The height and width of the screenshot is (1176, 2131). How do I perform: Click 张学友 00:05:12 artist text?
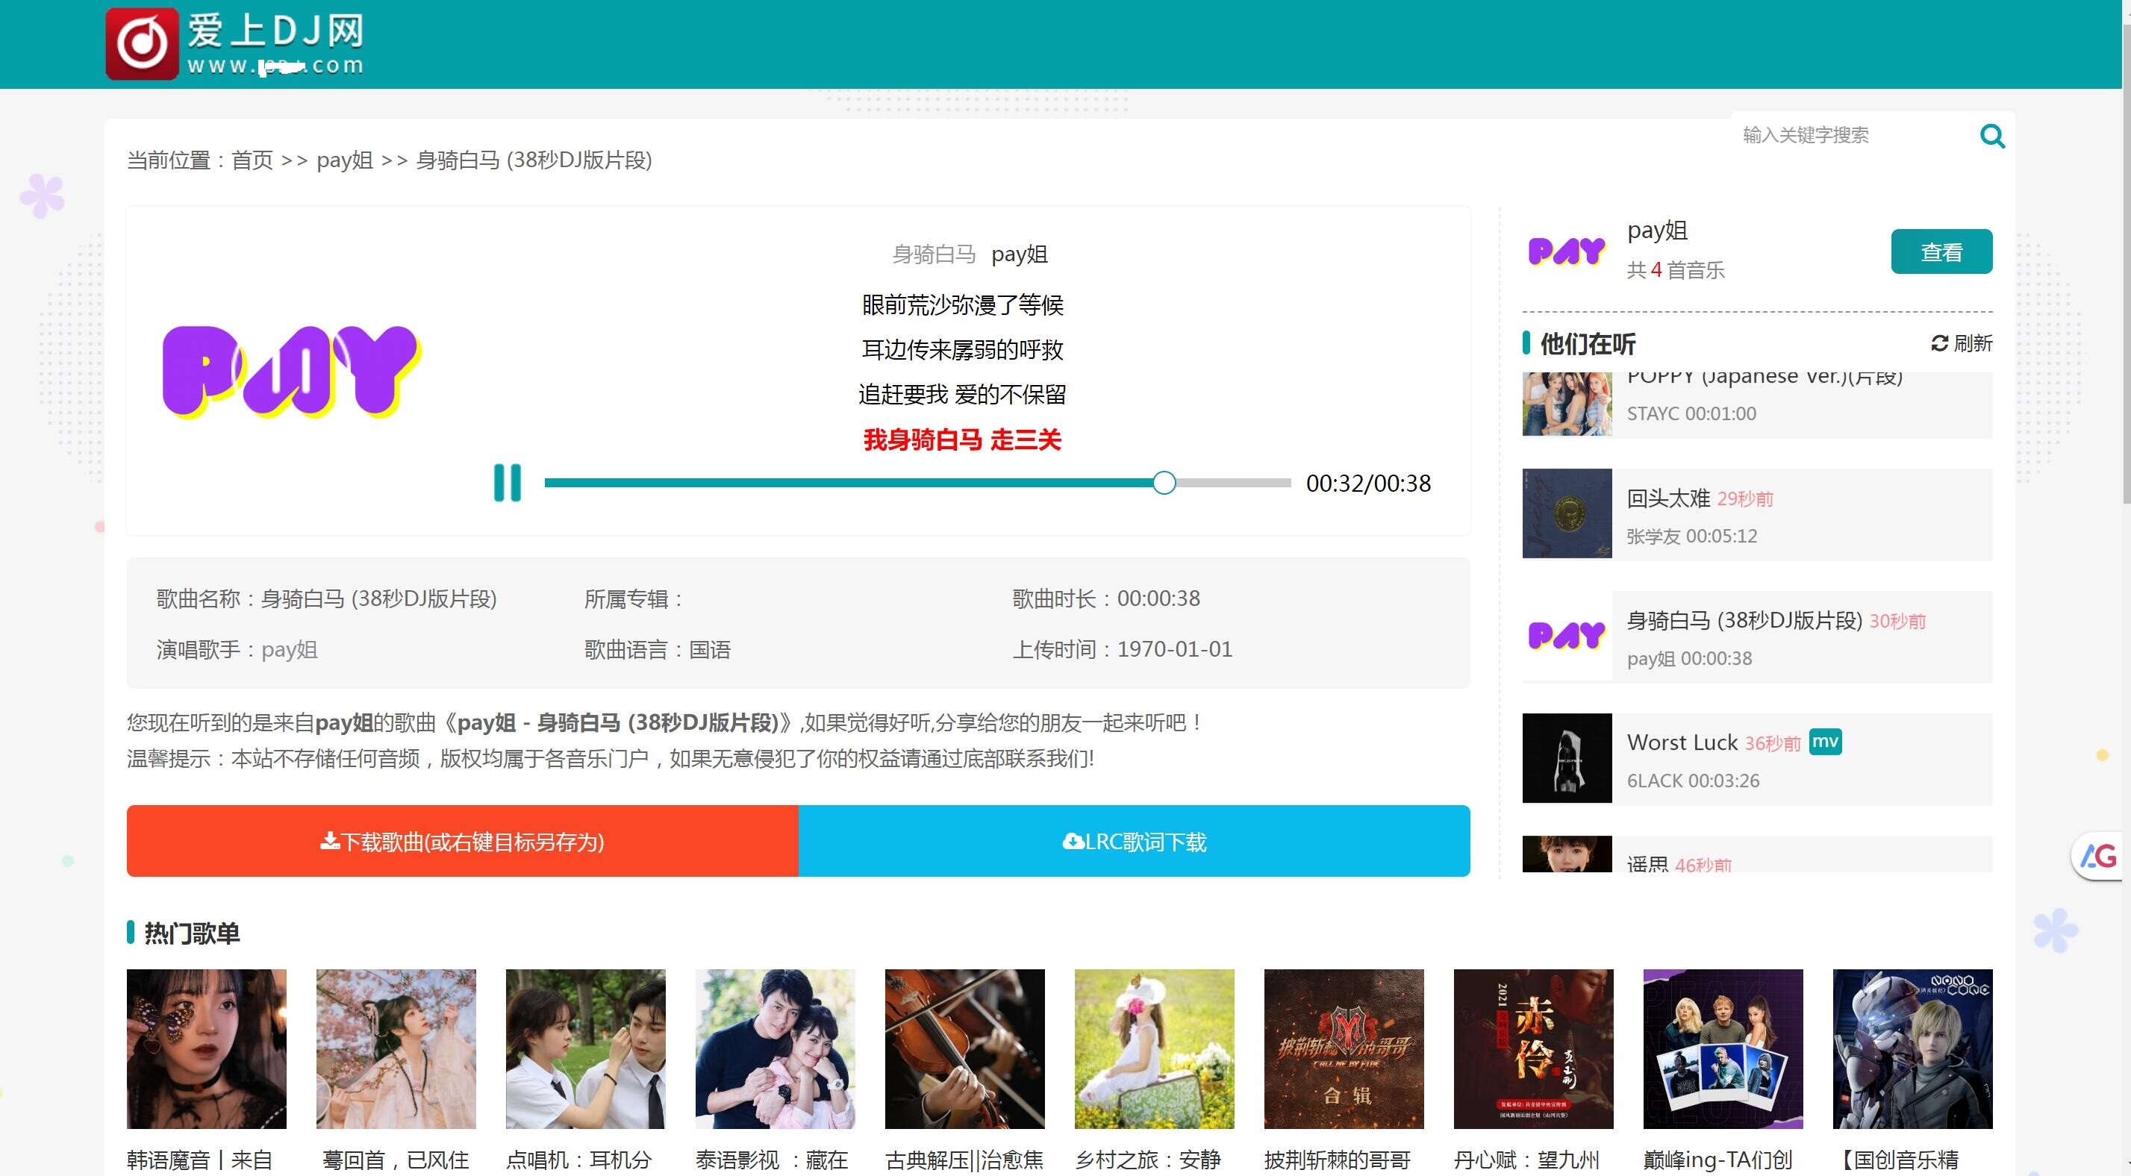tap(1691, 536)
